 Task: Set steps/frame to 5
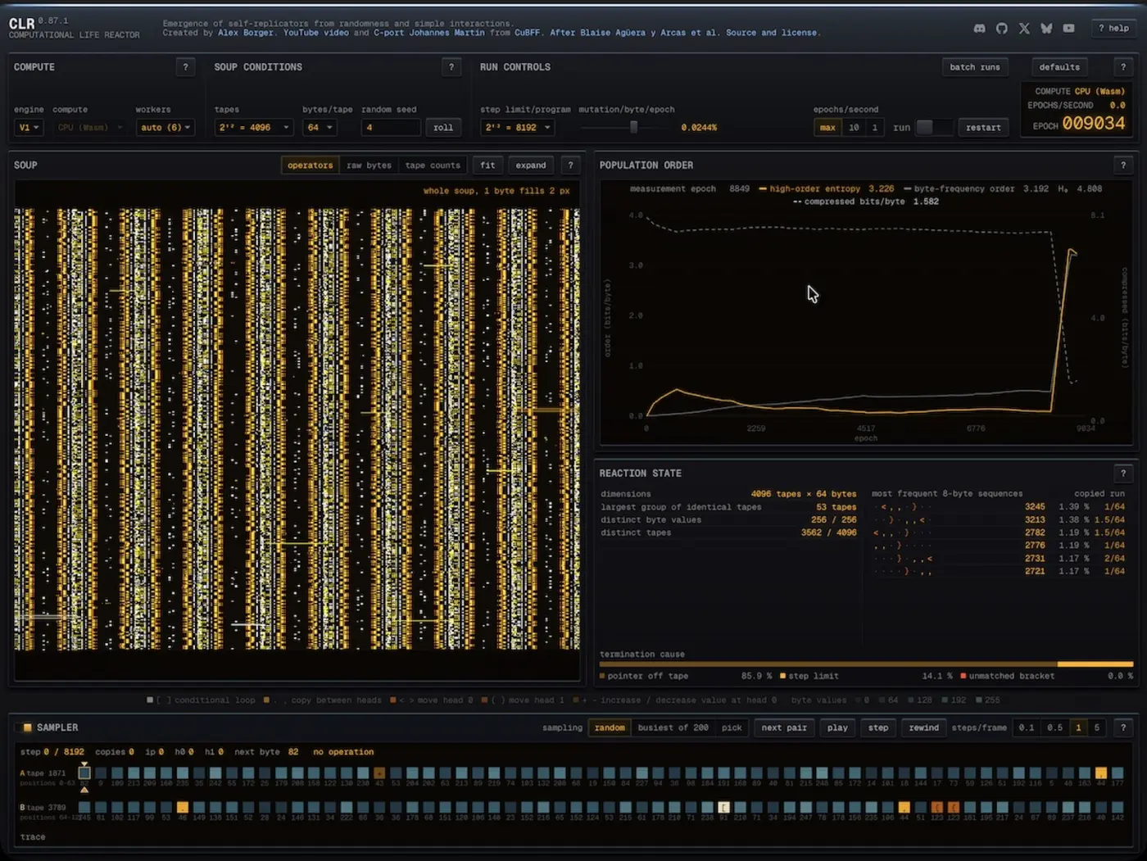pyautogui.click(x=1097, y=727)
